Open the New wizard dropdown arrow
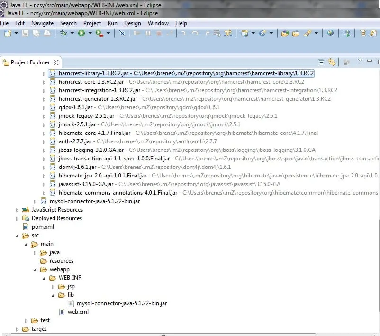 coord(16,33)
